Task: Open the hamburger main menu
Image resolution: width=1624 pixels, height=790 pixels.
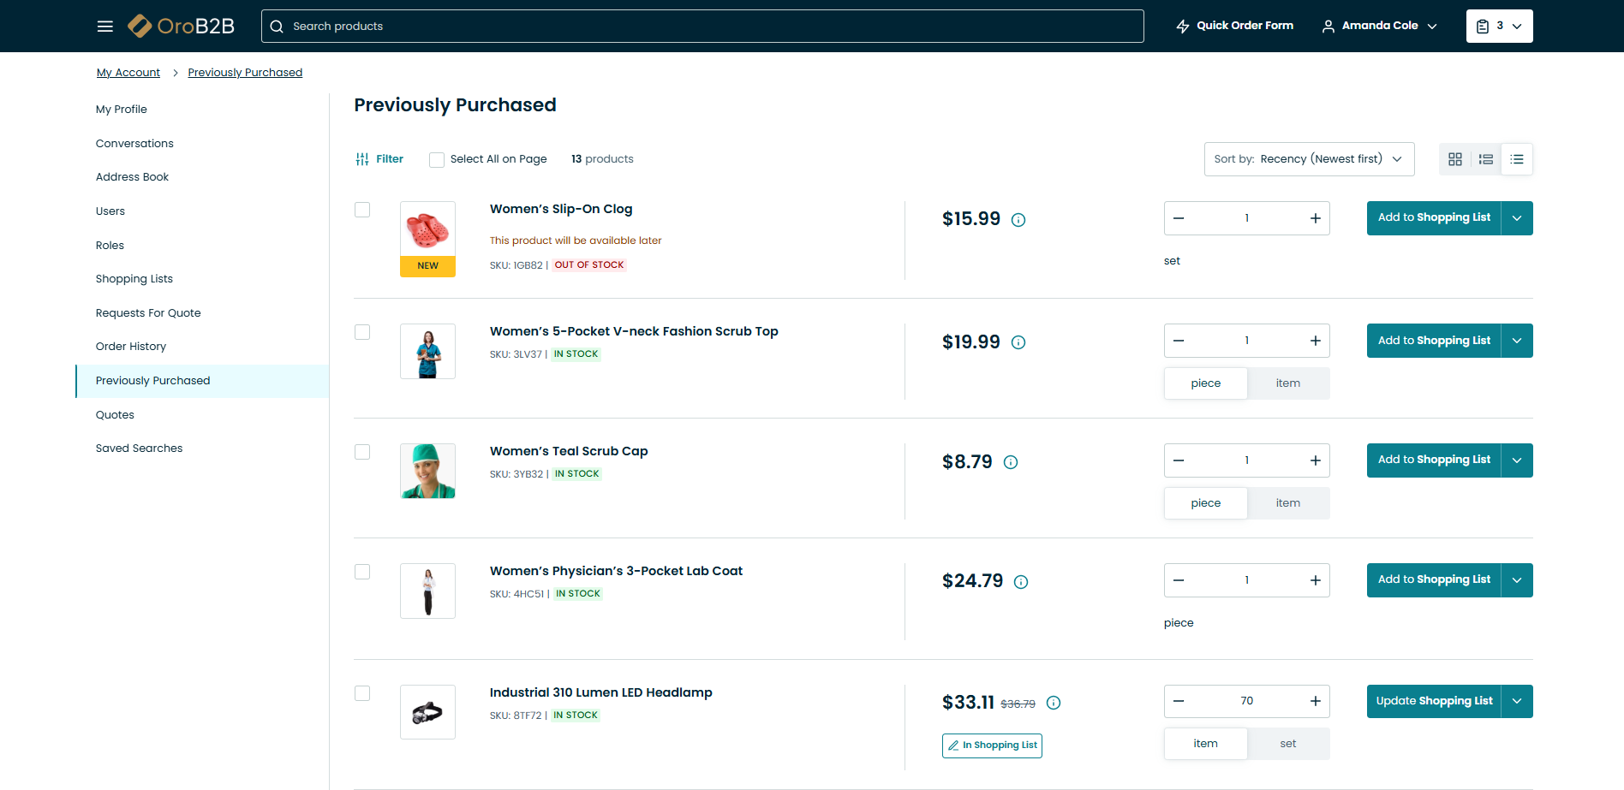Action: (105, 27)
